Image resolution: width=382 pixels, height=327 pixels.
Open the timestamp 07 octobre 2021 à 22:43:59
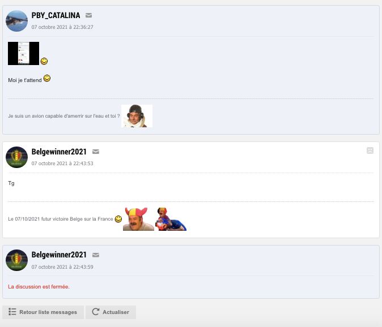62,267
